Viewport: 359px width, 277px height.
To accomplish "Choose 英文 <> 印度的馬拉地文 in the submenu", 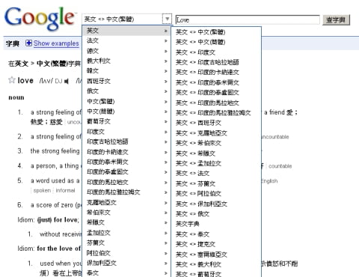I will click(216, 103).
